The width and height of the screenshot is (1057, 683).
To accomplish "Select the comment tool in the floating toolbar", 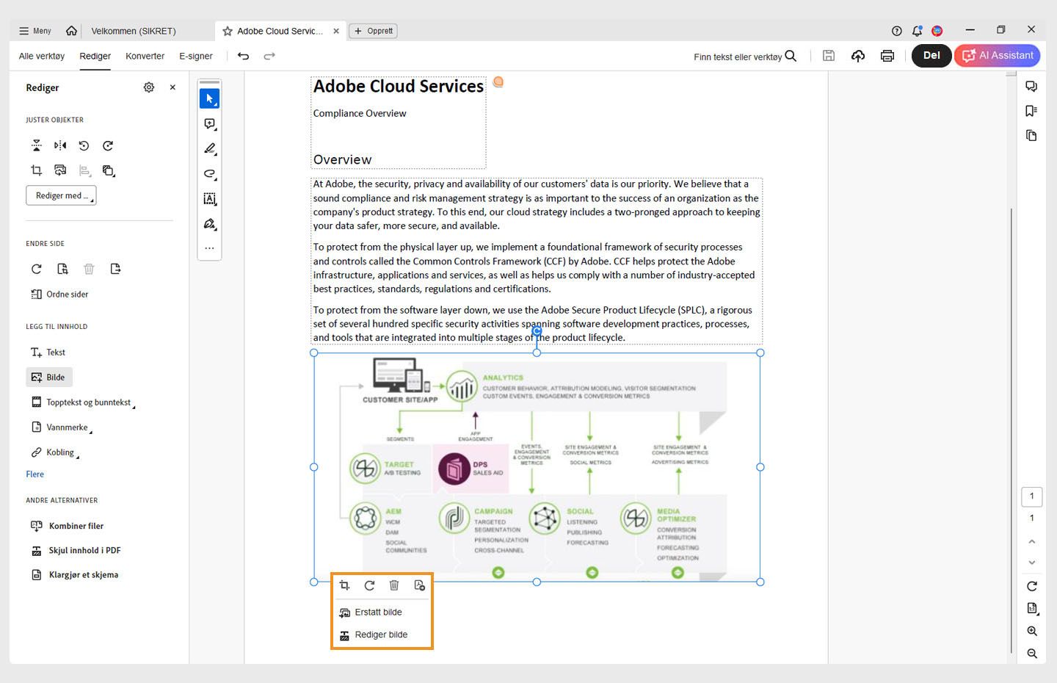I will coord(209,123).
